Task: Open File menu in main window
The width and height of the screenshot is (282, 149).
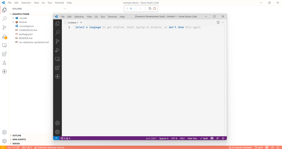Action: pos(10,3)
